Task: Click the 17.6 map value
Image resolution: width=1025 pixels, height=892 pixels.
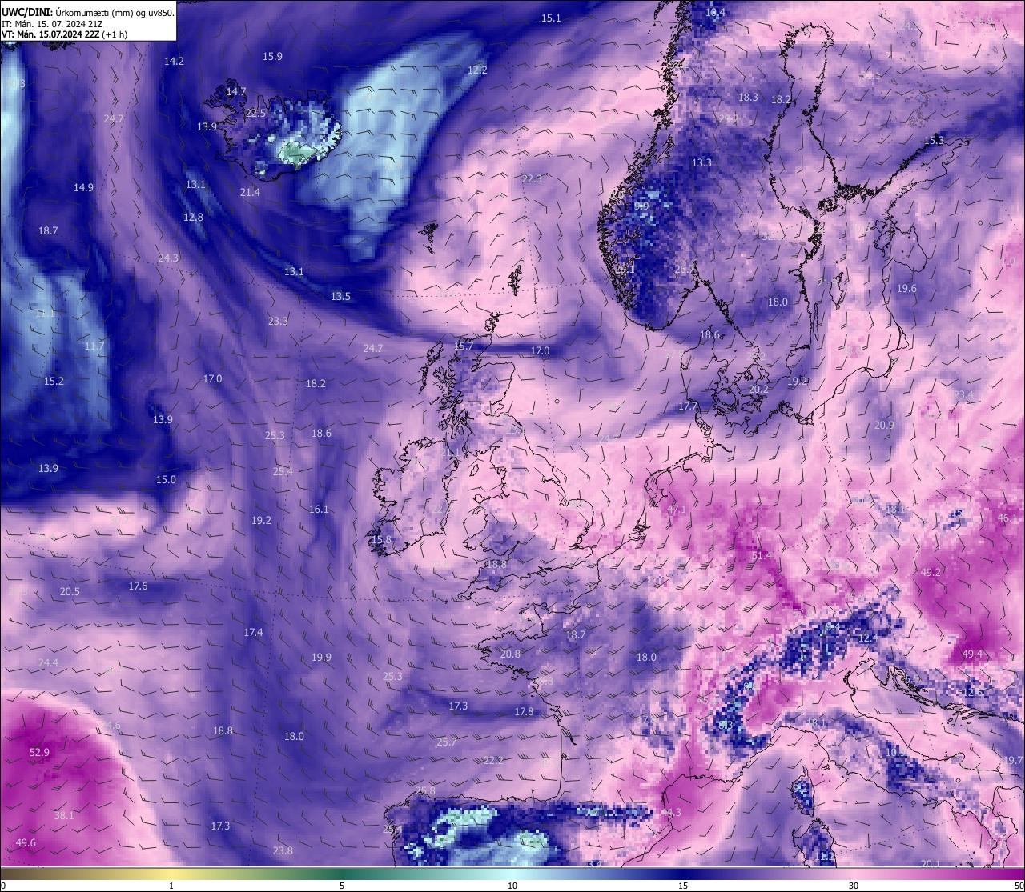Action: (138, 586)
